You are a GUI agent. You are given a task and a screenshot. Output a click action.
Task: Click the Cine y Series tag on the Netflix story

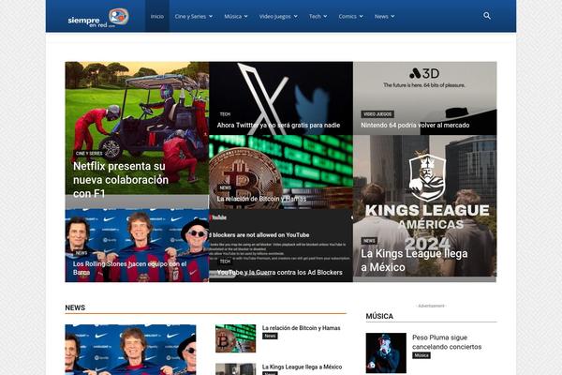pos(89,153)
